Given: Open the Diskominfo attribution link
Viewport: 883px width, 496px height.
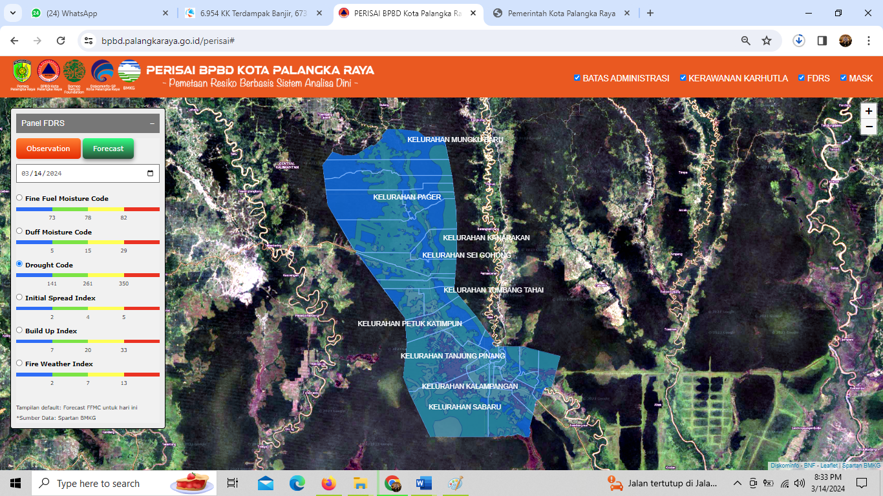Looking at the screenshot, I should point(785,465).
